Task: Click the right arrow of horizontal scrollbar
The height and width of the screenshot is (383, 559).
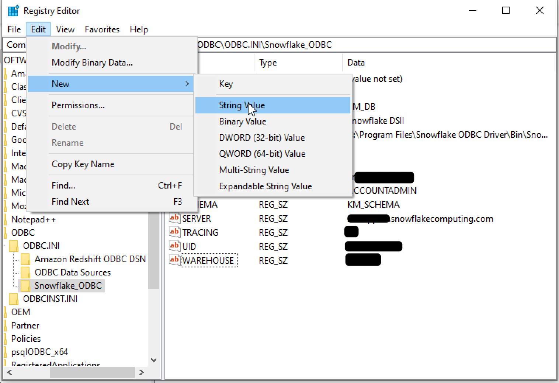Action: 142,373
